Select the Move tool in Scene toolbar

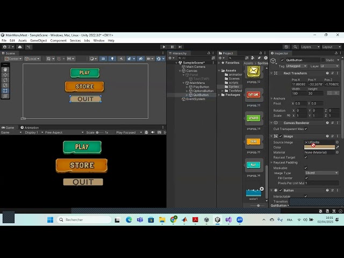[x=5, y=75]
